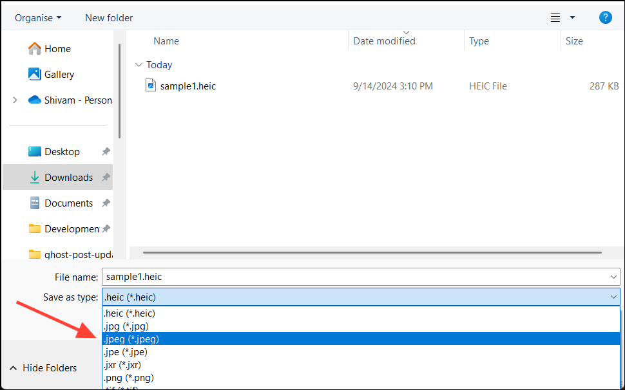Open view options dropdown arrow
The height and width of the screenshot is (390, 625).
[572, 17]
